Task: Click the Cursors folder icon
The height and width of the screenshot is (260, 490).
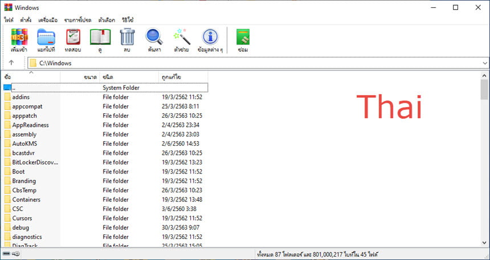Action: [7, 218]
